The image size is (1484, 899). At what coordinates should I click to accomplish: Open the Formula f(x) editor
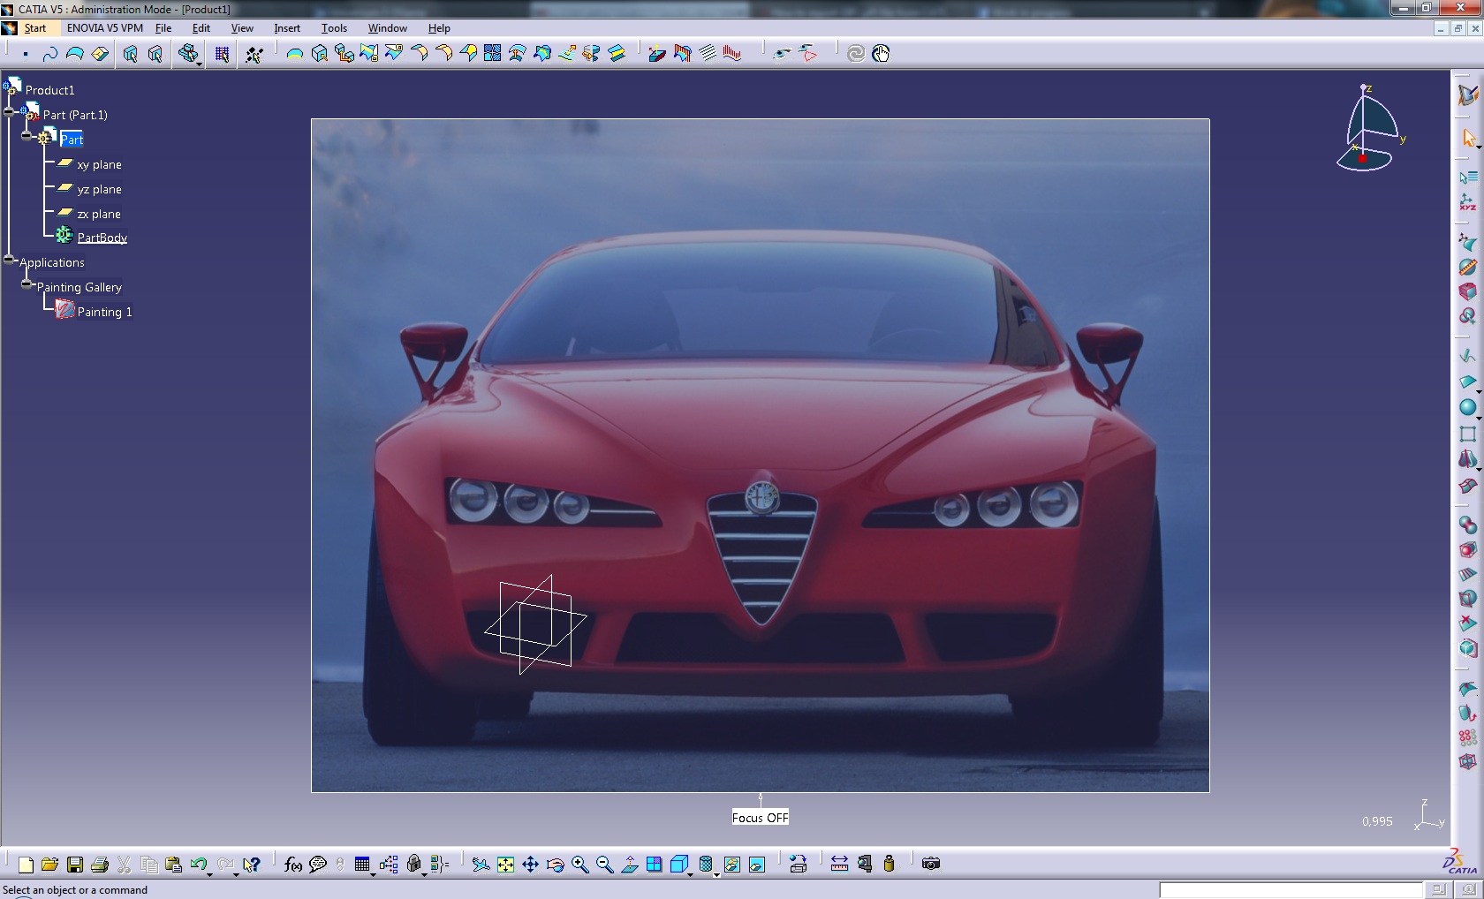(293, 865)
